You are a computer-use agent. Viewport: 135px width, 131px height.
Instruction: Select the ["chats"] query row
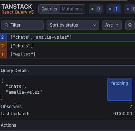pyautogui.click(x=67, y=46)
